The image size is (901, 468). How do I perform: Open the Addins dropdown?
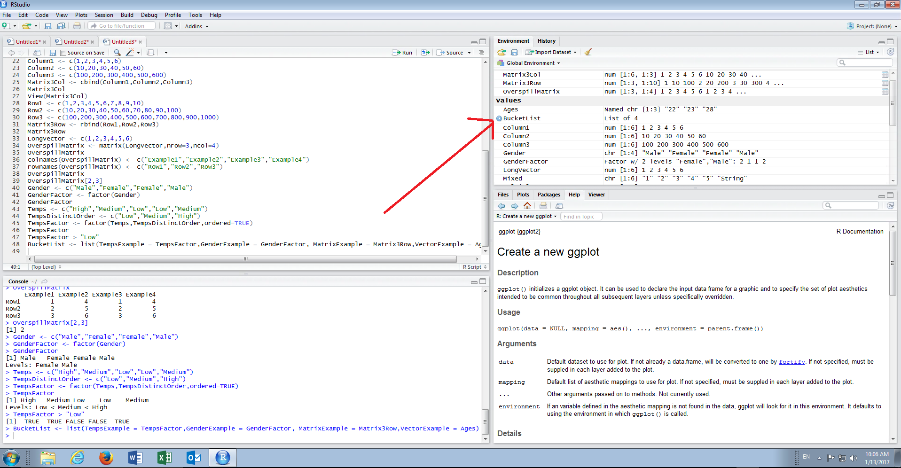(x=196, y=26)
